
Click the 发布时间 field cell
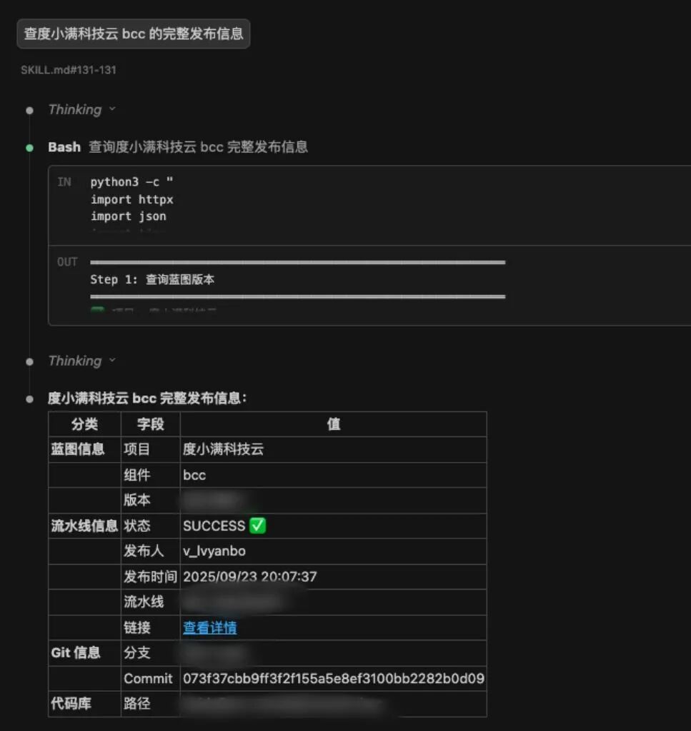tap(150, 577)
